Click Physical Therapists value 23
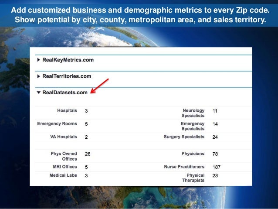 215,175
